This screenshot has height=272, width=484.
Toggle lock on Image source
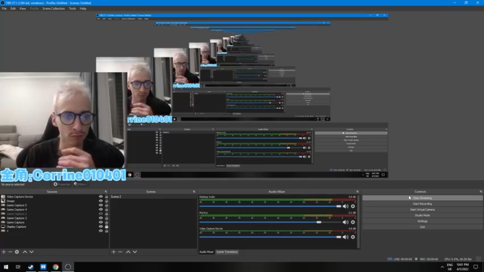click(x=106, y=201)
